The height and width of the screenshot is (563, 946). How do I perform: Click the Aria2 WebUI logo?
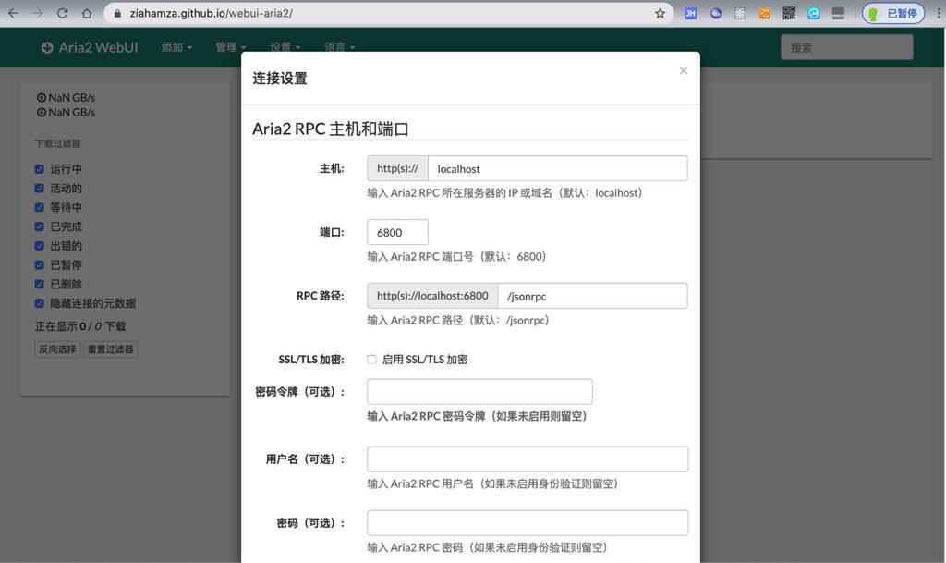point(90,47)
